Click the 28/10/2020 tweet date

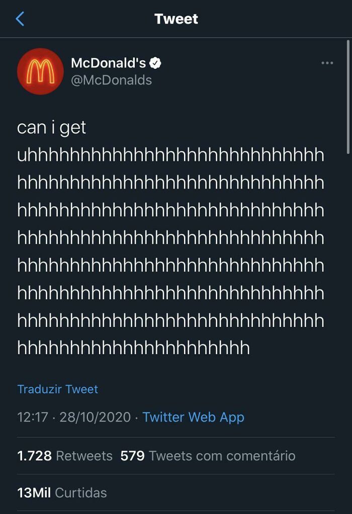(95, 417)
